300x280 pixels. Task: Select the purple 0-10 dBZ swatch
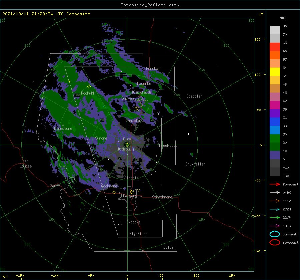pos(275,155)
